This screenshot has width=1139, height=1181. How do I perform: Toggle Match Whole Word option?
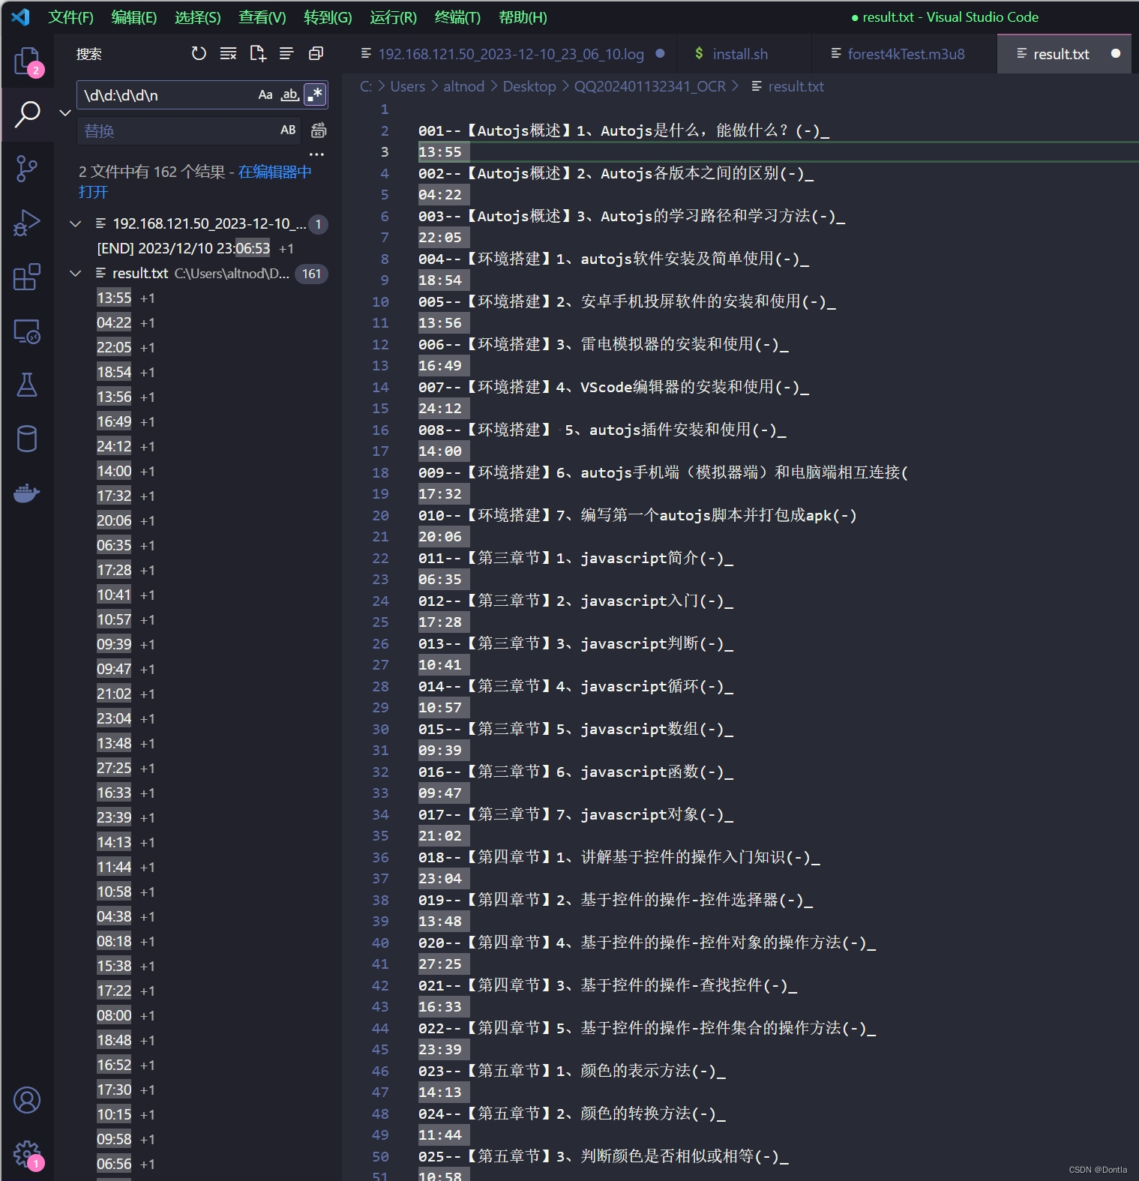point(290,94)
